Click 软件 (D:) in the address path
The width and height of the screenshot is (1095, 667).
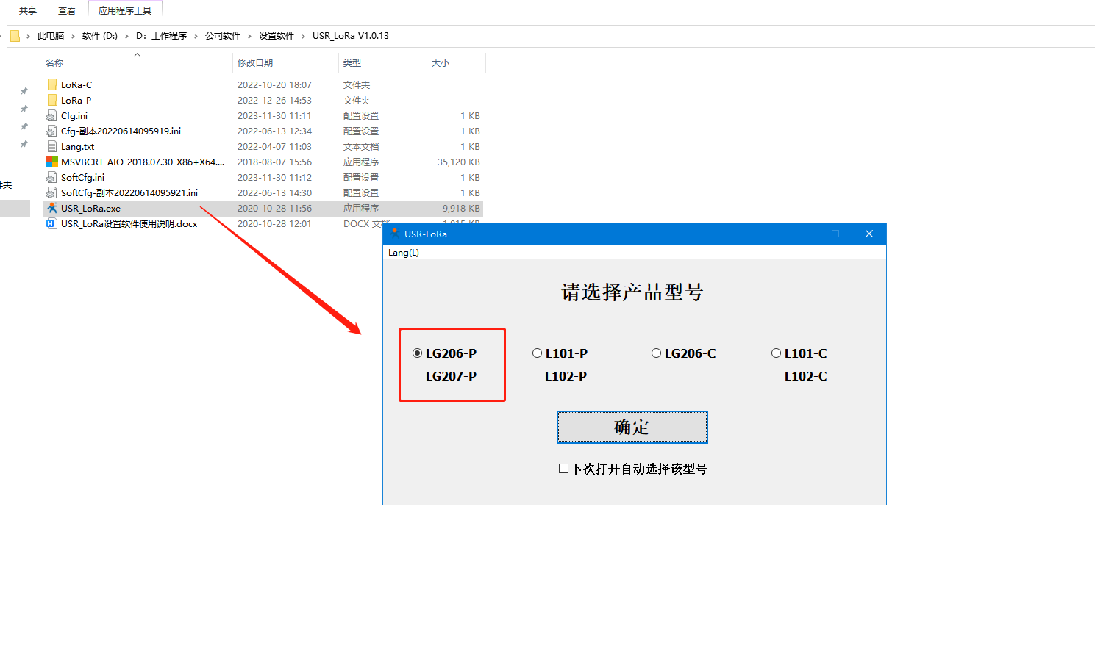point(100,35)
